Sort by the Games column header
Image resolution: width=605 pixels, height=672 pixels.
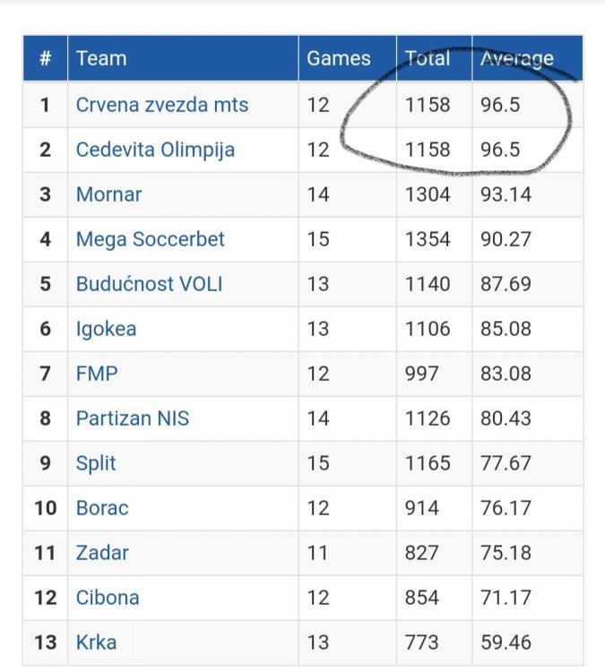click(x=338, y=59)
